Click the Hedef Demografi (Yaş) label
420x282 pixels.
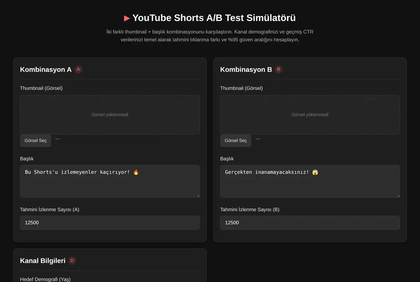click(x=45, y=279)
